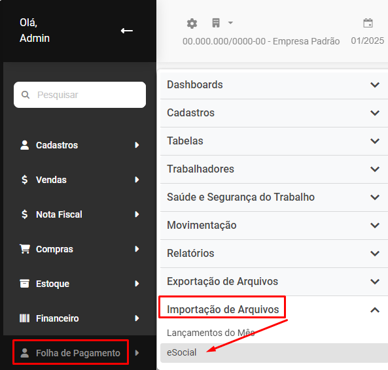Expand Saúde e Segurança do Trabalho
The image size is (388, 370).
274,197
